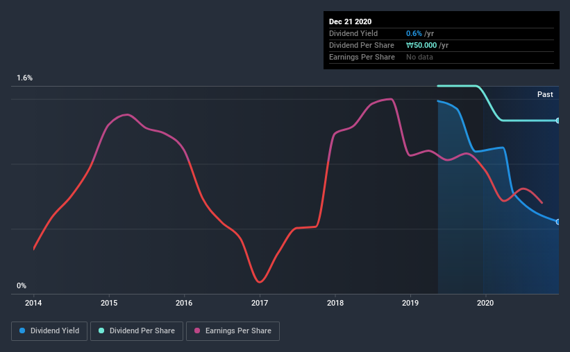Toggle the Dividend Yield legend button
The image size is (570, 352).
[x=49, y=331]
